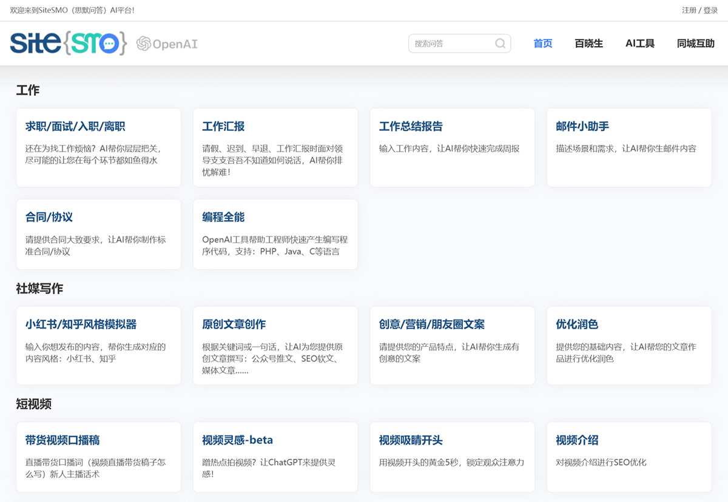Open the 视频灵感-beta tool card

tap(275, 456)
